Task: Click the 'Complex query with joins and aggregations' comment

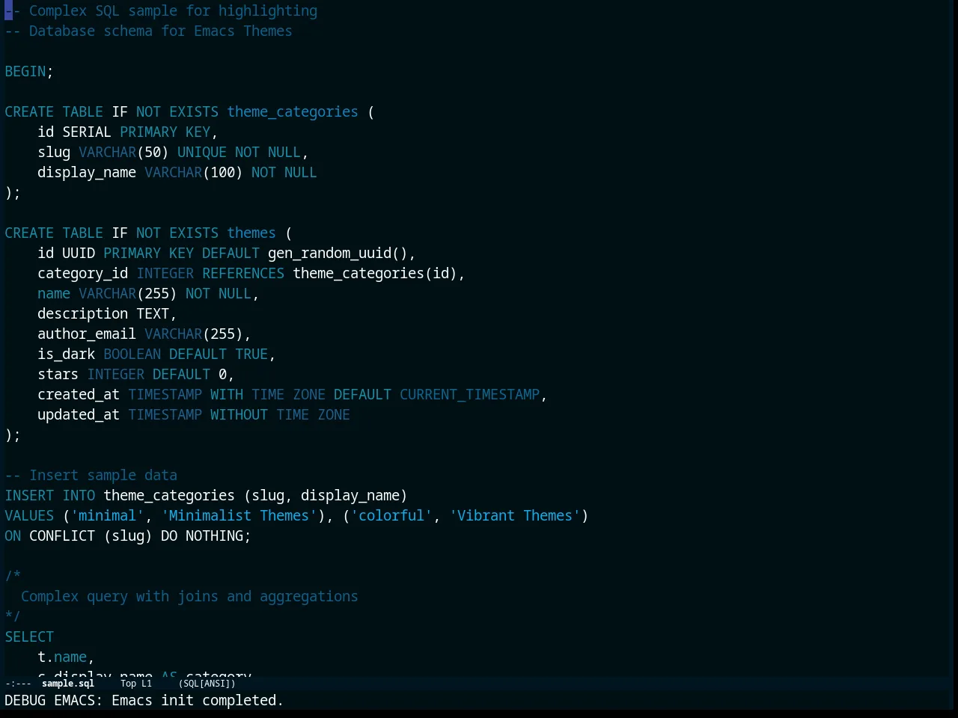Action: click(x=189, y=597)
